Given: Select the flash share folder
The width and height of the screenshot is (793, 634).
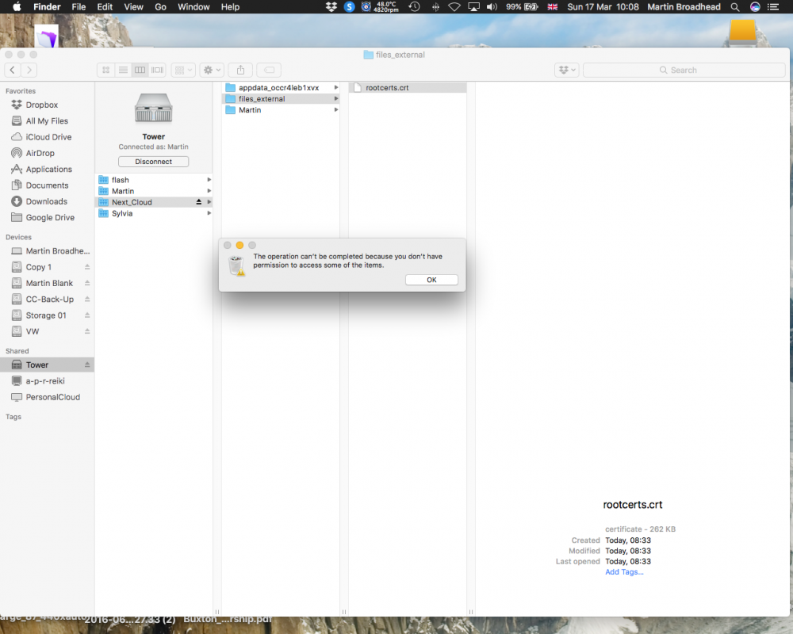Looking at the screenshot, I should click(x=153, y=180).
